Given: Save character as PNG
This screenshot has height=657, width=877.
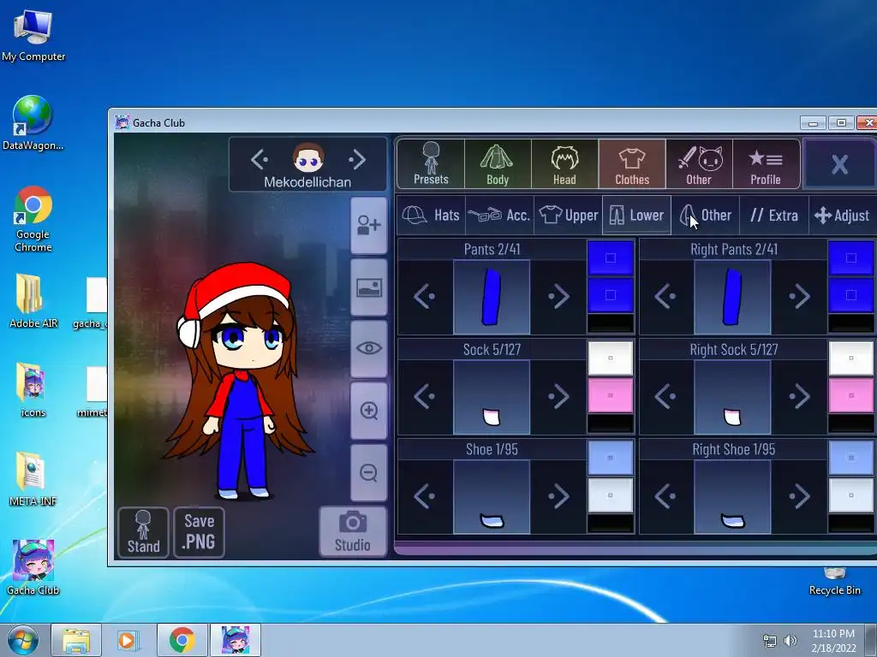Looking at the screenshot, I should [x=199, y=532].
